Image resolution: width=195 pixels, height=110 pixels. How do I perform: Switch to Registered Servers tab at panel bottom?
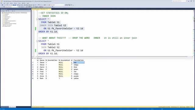[5, 107]
